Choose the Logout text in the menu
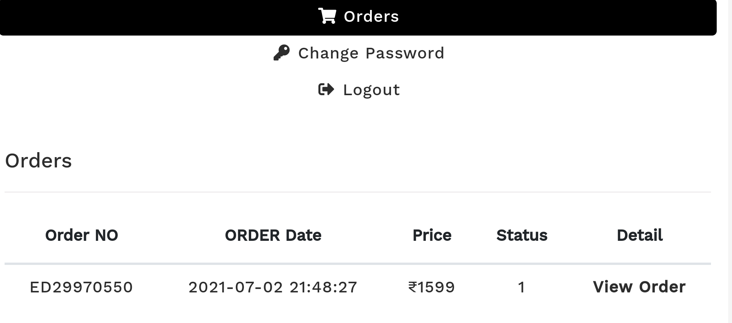The width and height of the screenshot is (732, 323). [x=371, y=90]
